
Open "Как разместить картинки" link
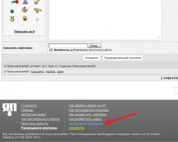(x=88, y=114)
